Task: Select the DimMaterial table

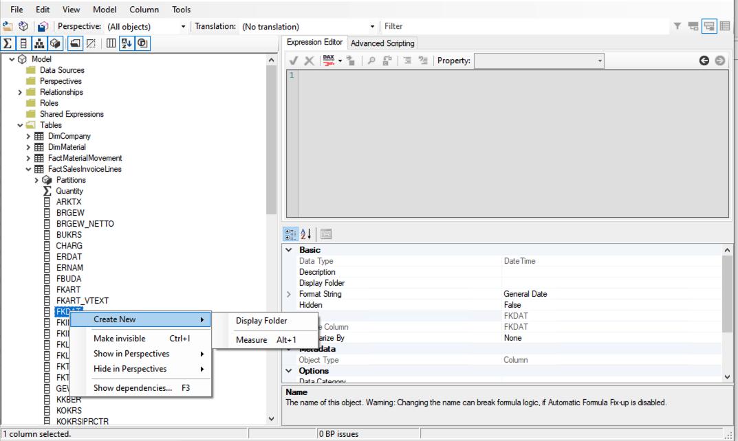Action: (66, 147)
